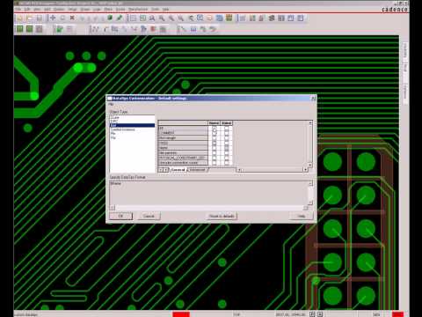Image resolution: width=422 pixels, height=317 pixels.
Task: Select Symbol Instance in object type list
Action: tap(132, 129)
